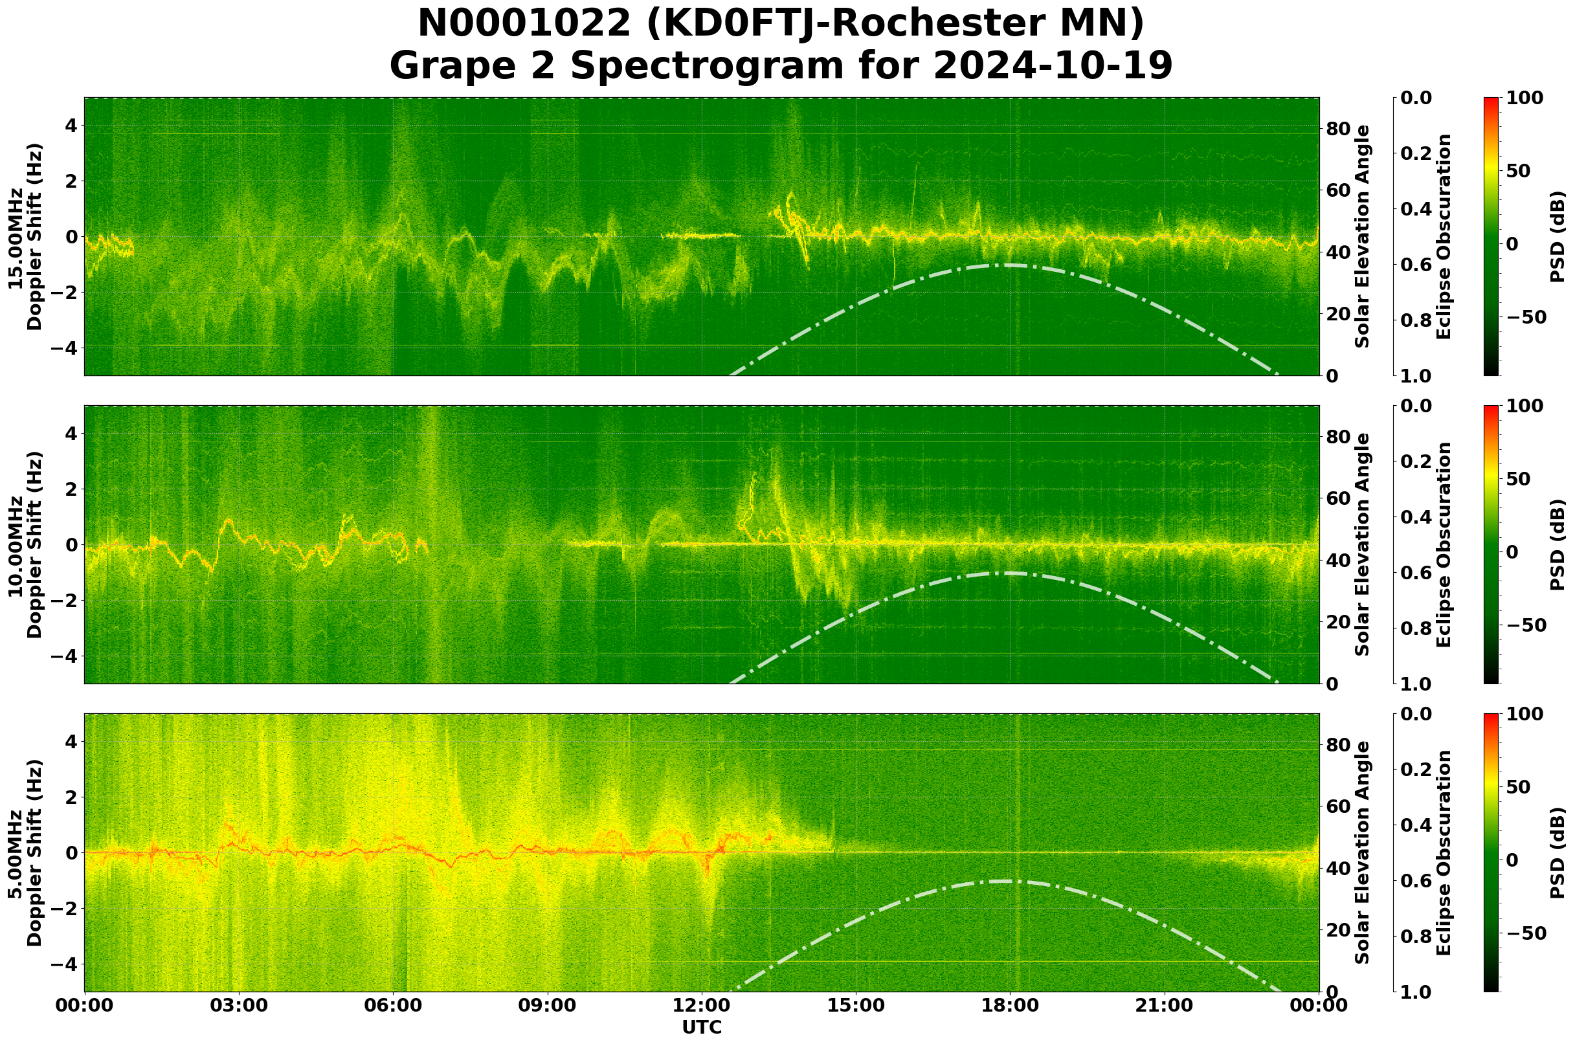Image resolution: width=1575 pixels, height=1044 pixels.
Task: Click "Solar Elevation Angle" label of 5.00MHz panel
Action: pos(1363,853)
